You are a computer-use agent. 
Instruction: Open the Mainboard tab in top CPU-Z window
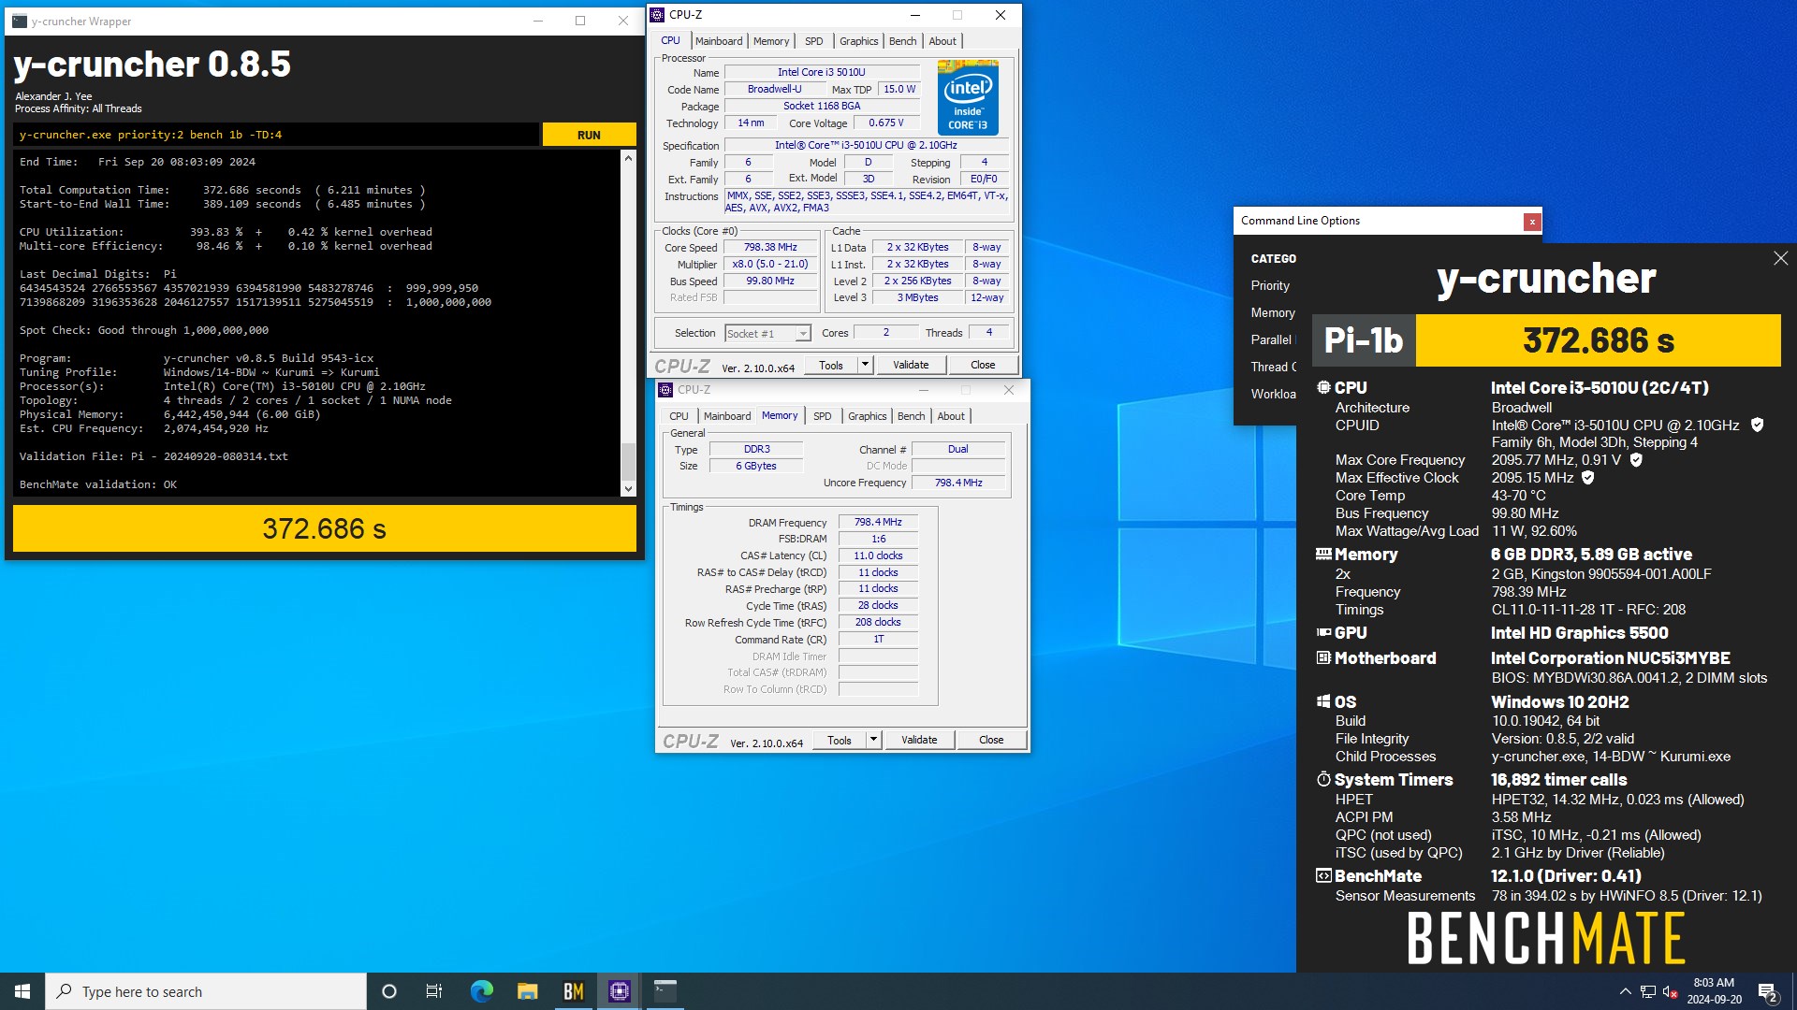click(719, 41)
